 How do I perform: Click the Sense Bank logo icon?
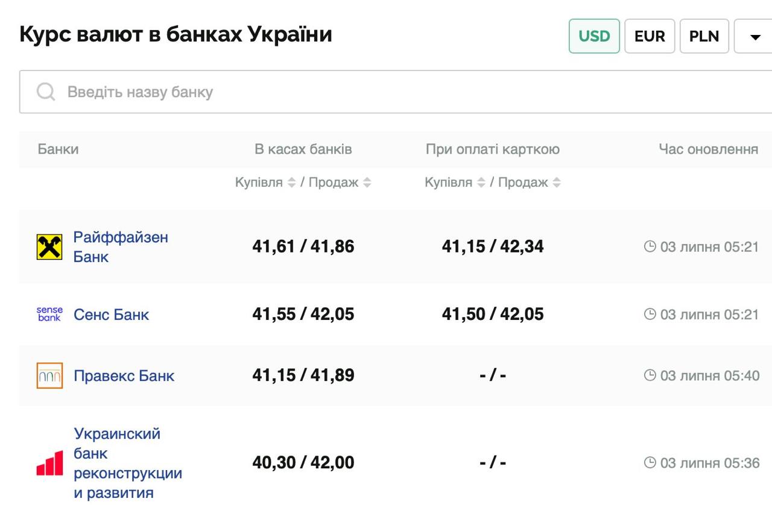[x=49, y=315]
